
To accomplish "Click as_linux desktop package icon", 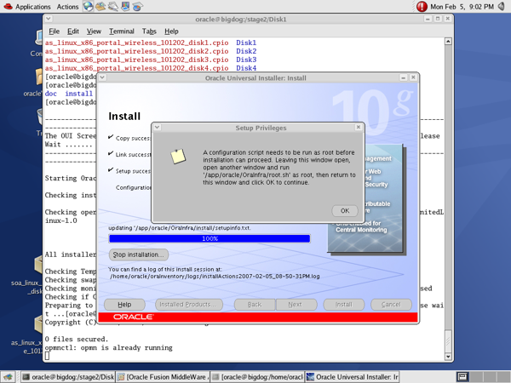I will point(38,324).
